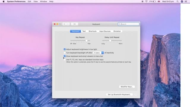Viewport: 190px width, 107px height.
Task: Click the Key Repeat slider handle
Action: point(86,41)
